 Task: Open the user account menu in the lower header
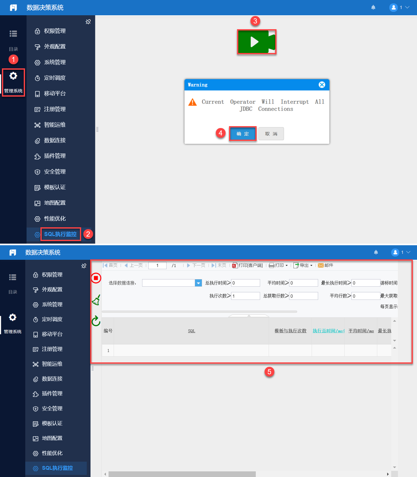tap(401, 252)
